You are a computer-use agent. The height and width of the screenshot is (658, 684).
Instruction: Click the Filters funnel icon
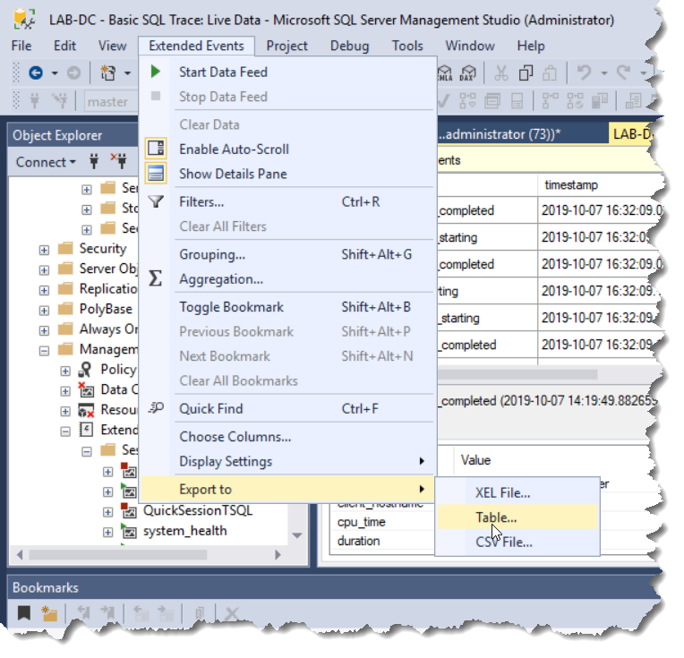pyautogui.click(x=156, y=202)
